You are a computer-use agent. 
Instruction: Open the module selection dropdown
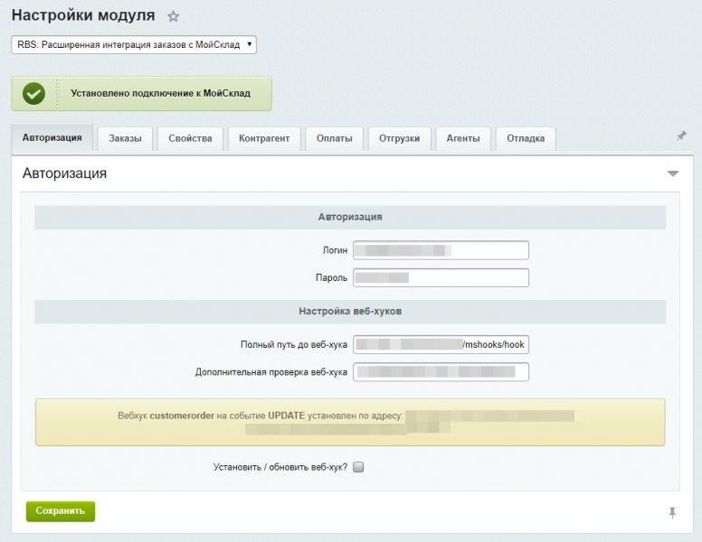pos(134,44)
